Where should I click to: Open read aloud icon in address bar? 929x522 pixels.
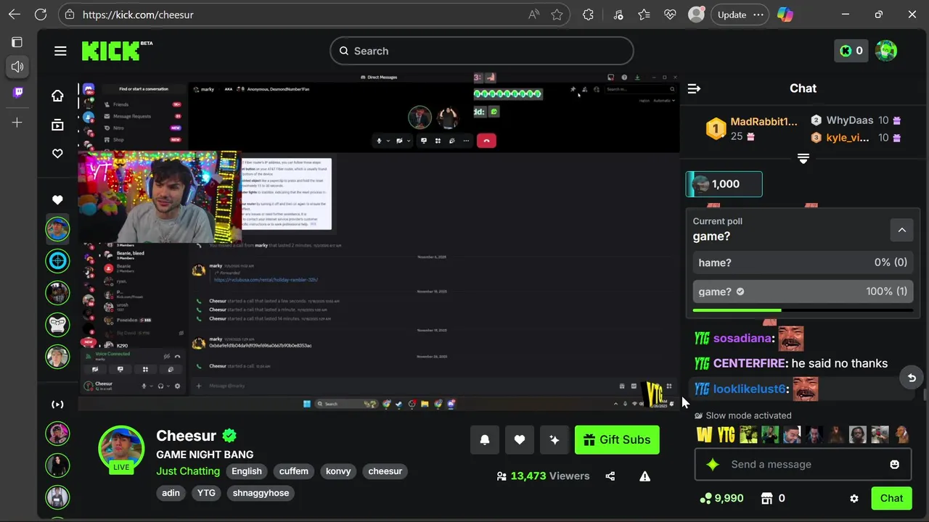click(x=534, y=14)
